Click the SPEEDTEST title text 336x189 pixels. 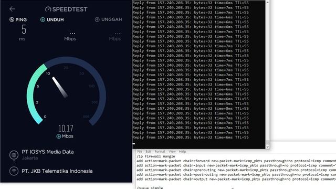[x=70, y=9]
